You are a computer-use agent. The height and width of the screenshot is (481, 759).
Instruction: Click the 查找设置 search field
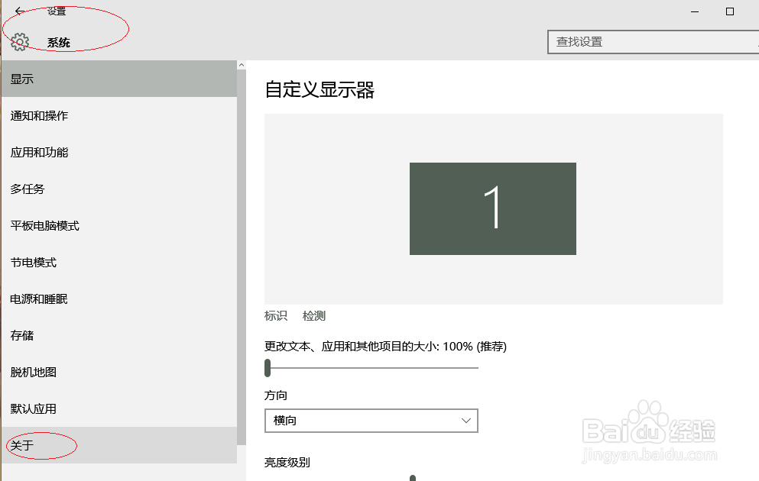pos(653,42)
